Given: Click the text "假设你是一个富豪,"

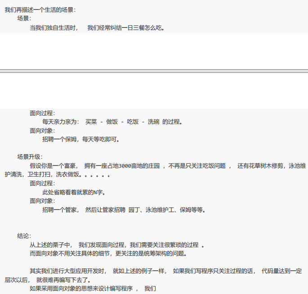Looking at the screenshot, I should 54,166.
